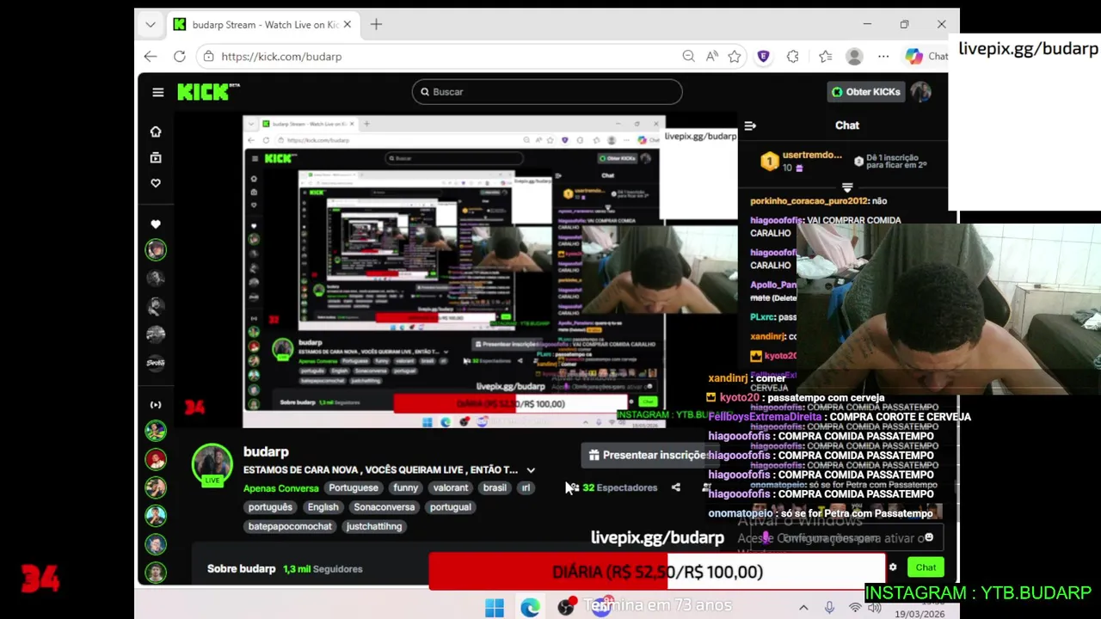Select the portugual tag
Screen dimensions: 1101x619
click(451, 507)
